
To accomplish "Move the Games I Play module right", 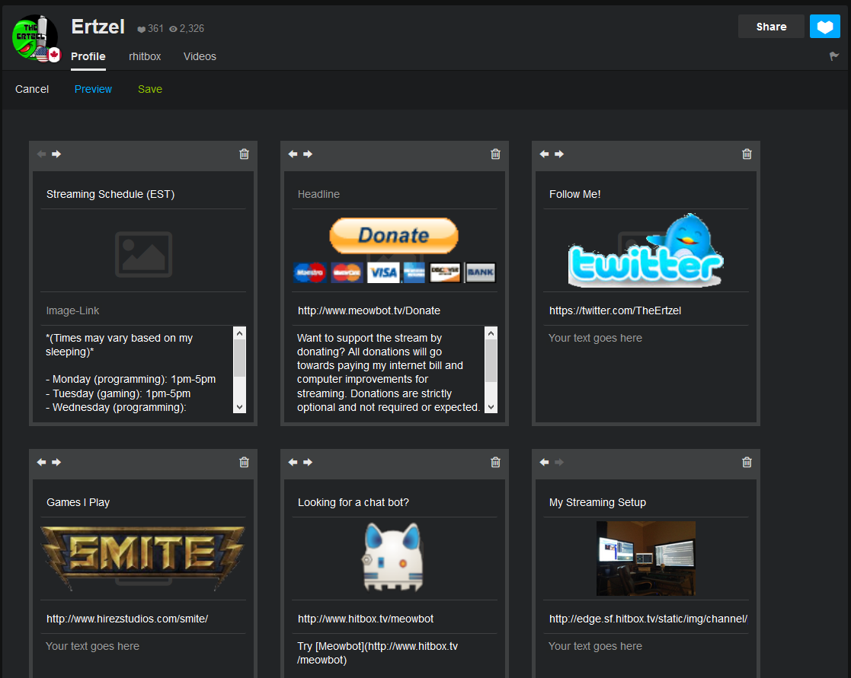I will [56, 462].
